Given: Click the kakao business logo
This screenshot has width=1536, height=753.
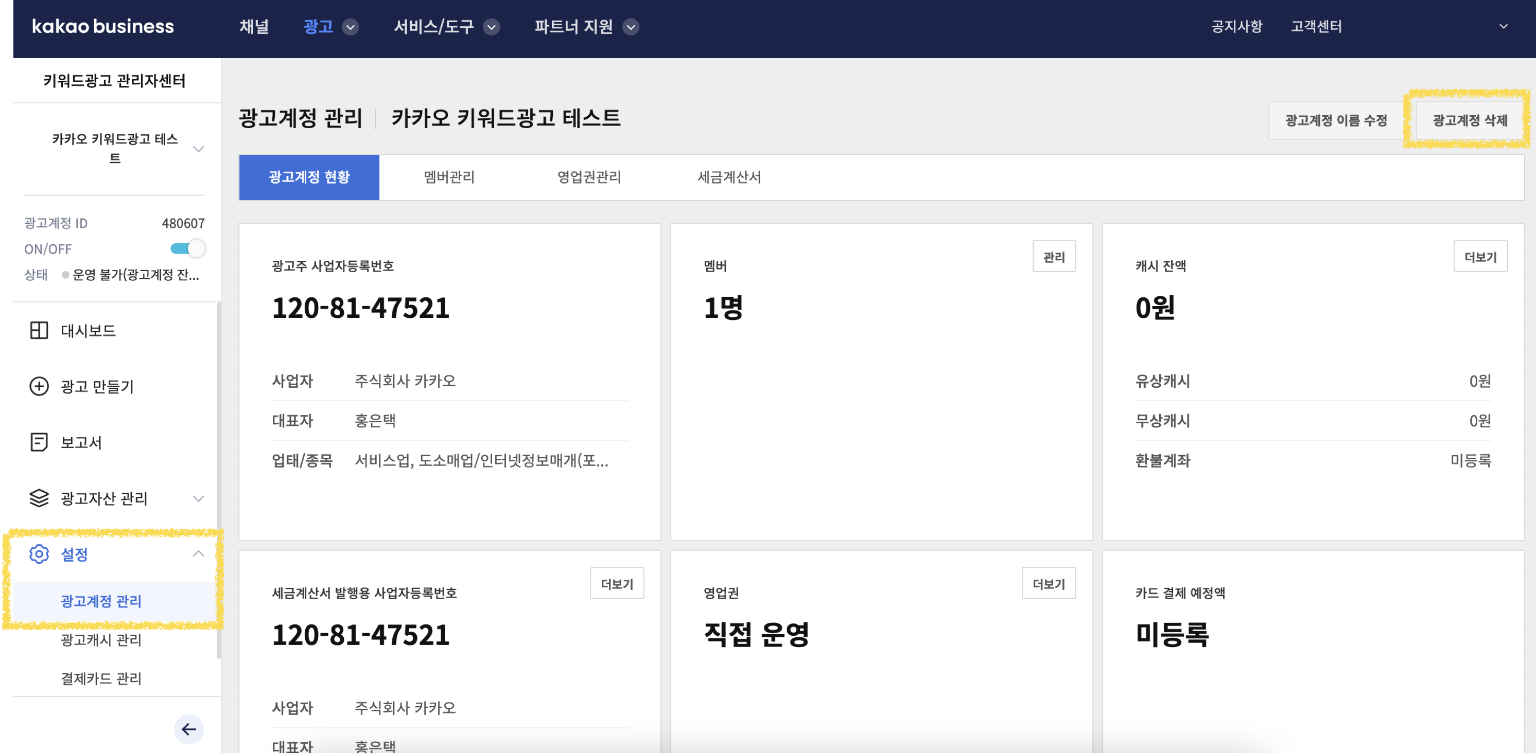Looking at the screenshot, I should tap(102, 26).
